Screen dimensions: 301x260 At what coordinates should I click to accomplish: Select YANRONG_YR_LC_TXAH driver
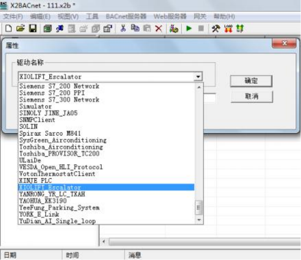106,194
